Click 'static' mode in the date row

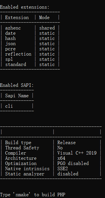[x=47, y=33]
